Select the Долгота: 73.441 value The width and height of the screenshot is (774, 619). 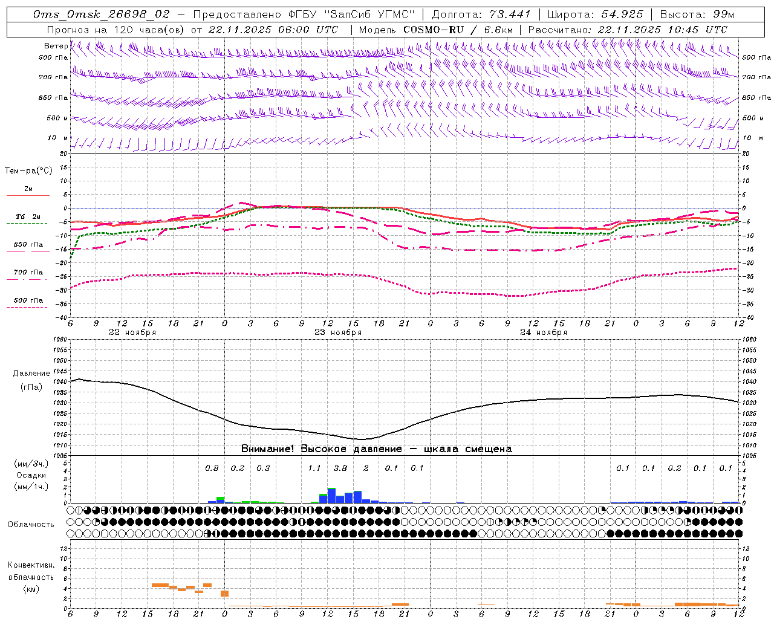(x=481, y=15)
